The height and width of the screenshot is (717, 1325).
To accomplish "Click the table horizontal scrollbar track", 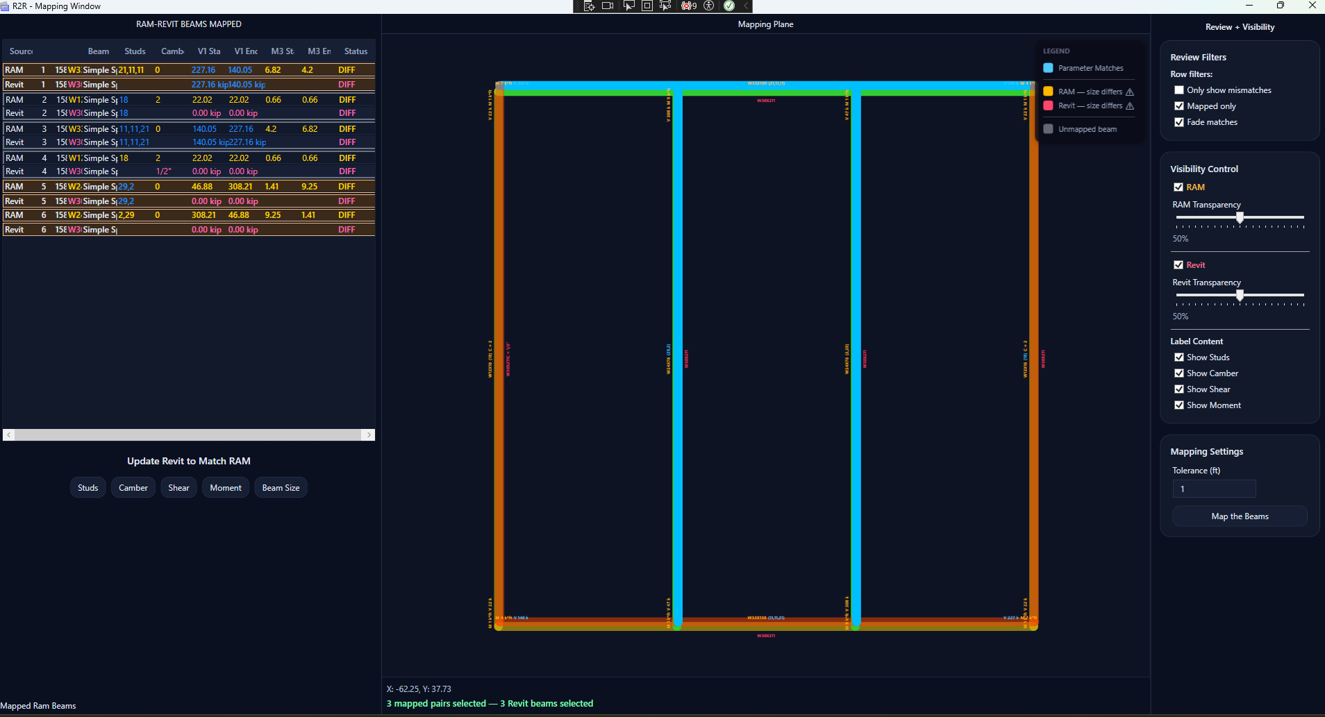I will point(188,435).
